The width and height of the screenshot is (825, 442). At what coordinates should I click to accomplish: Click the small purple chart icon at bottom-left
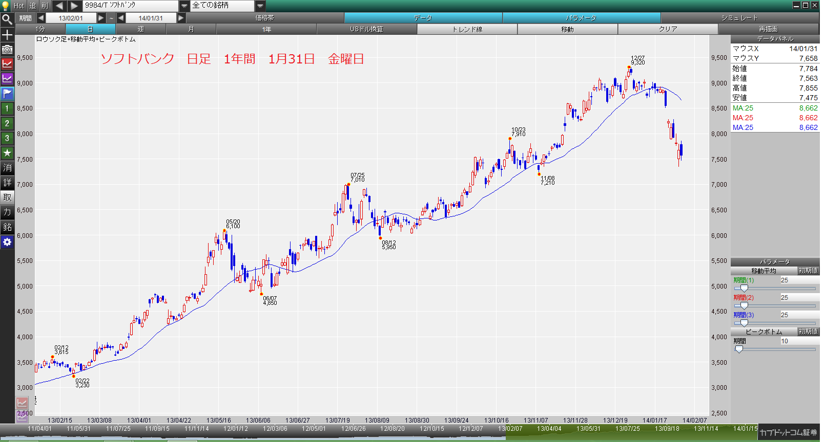[x=22, y=416]
